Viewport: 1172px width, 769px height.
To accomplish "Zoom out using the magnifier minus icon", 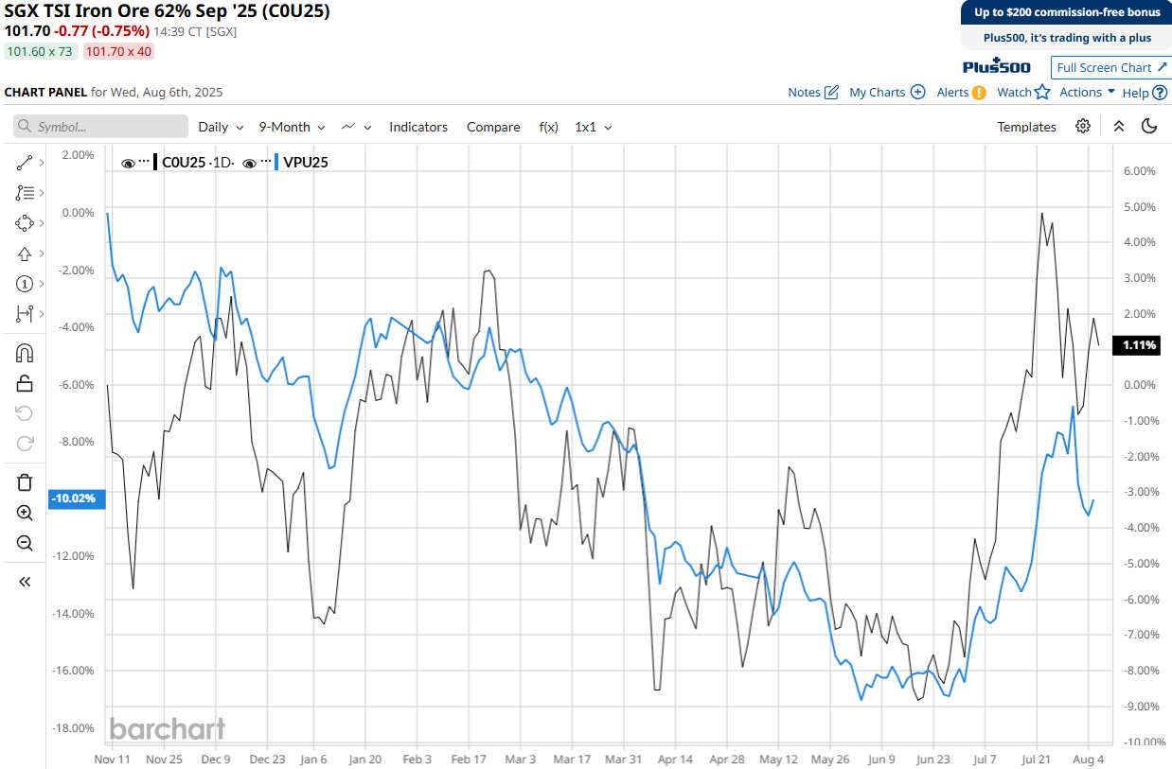I will (x=25, y=543).
